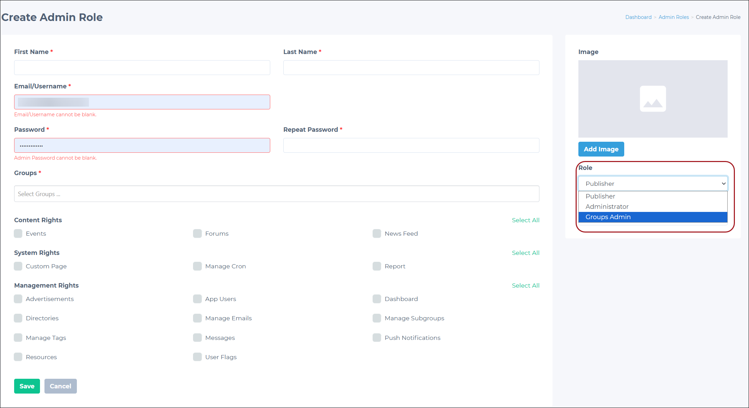
Task: Open the Select Groups field
Action: point(276,194)
